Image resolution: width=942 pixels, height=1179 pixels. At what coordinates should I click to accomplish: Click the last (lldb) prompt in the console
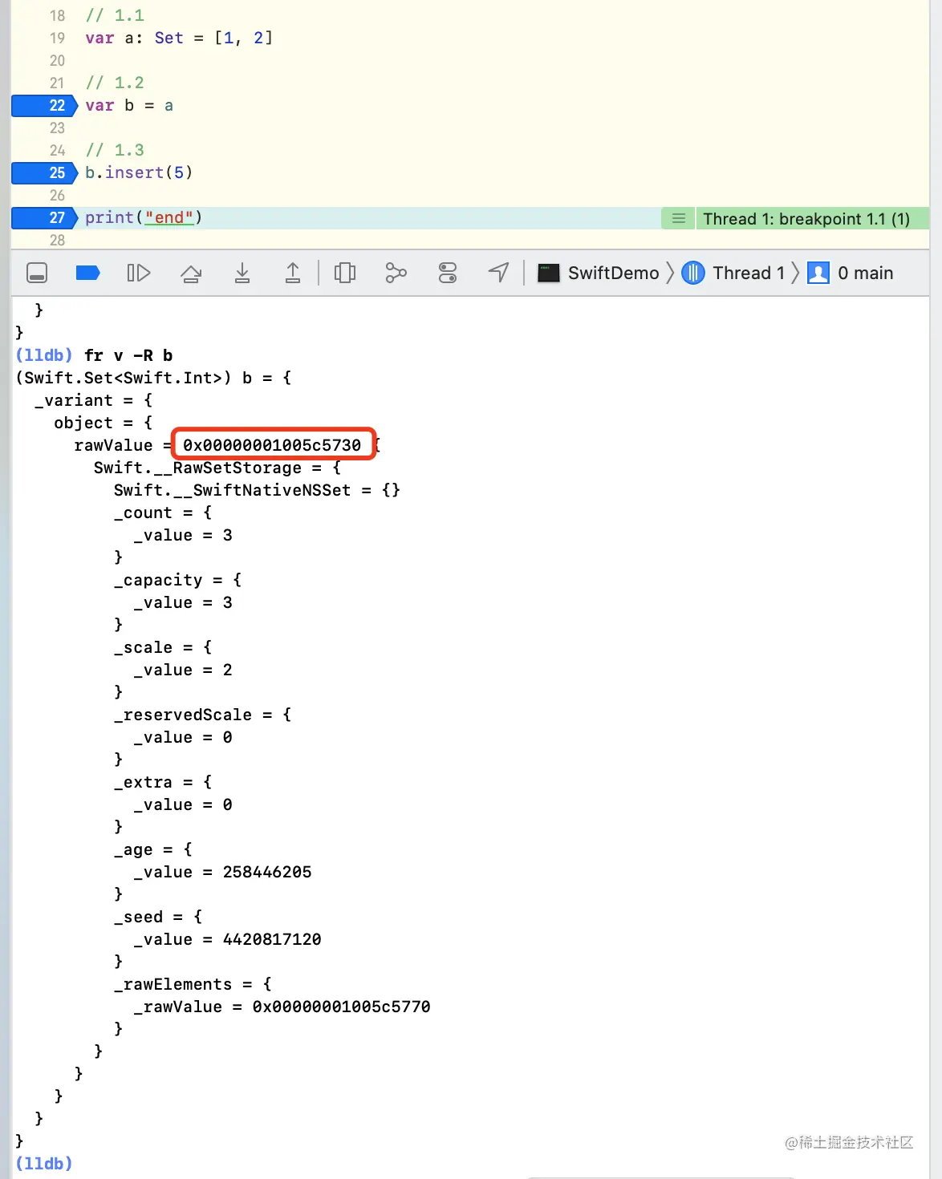click(x=44, y=1164)
